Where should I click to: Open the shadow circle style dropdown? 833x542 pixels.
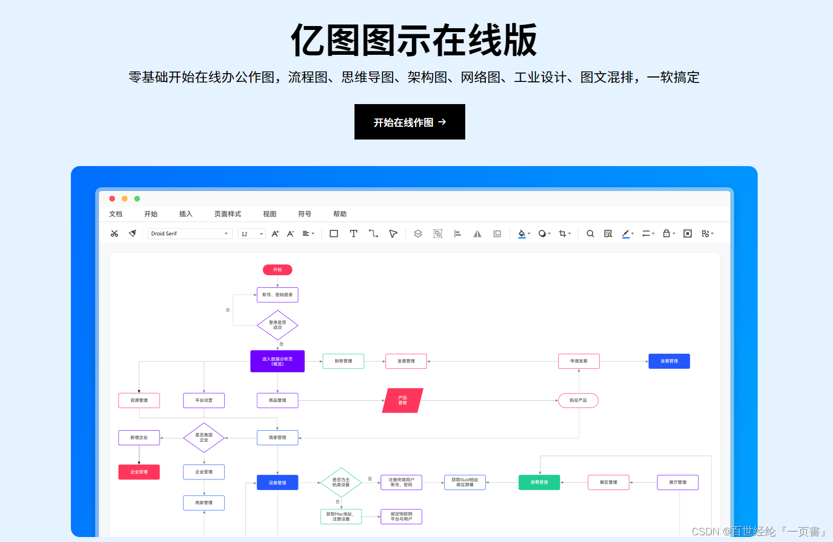tap(544, 234)
